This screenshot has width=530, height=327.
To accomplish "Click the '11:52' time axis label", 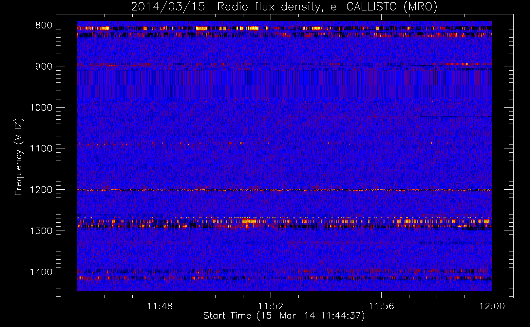I will (x=271, y=306).
